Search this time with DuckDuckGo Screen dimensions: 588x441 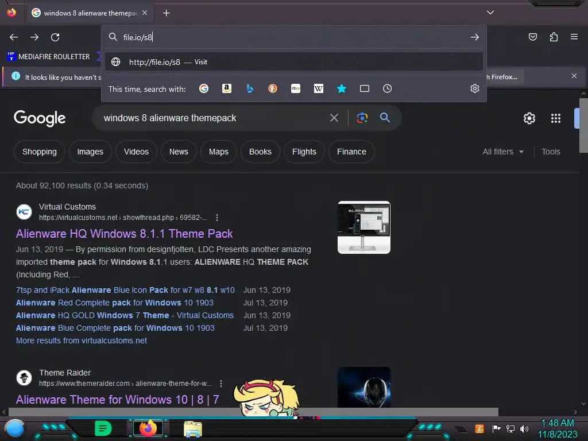click(x=273, y=88)
